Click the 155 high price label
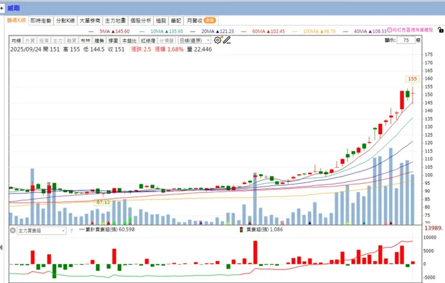 413,79
